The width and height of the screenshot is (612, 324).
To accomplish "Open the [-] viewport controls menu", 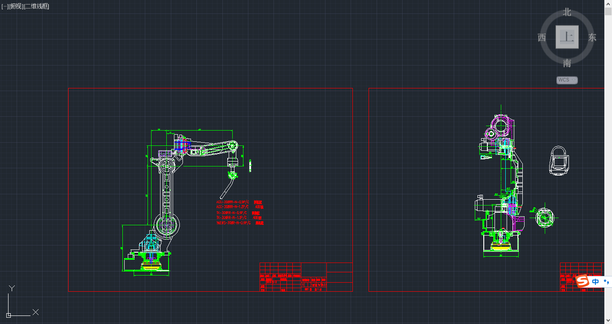I will (5, 6).
